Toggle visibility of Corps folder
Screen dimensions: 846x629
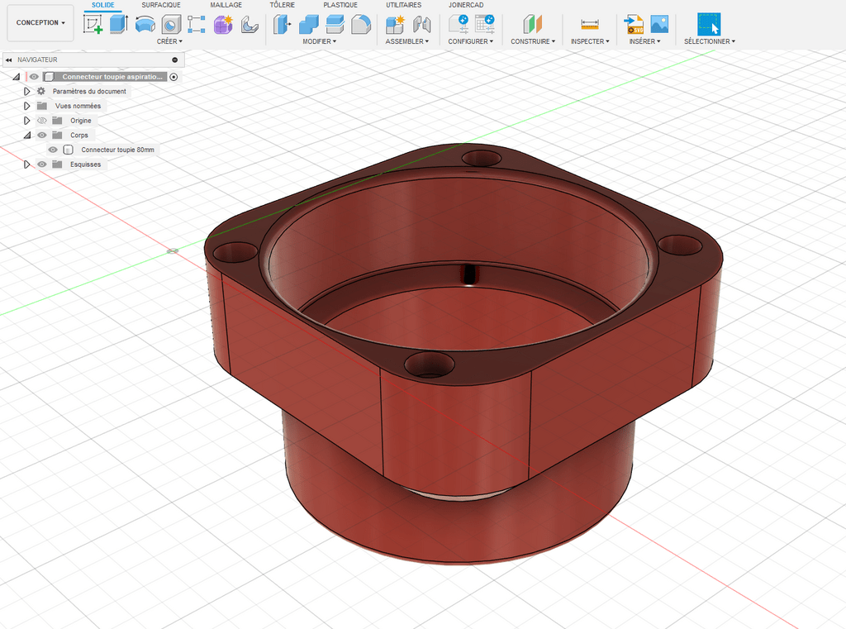click(41, 135)
